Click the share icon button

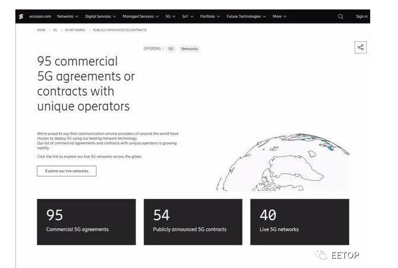coord(360,48)
